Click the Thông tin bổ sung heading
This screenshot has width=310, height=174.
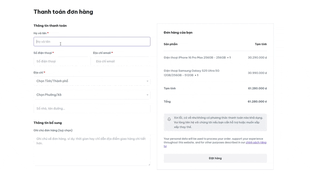47,123
